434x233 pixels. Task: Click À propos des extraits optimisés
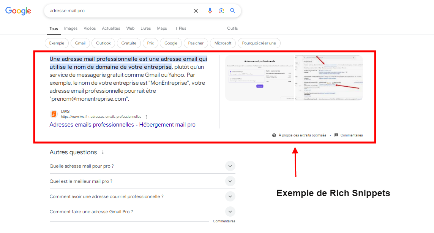(302, 135)
